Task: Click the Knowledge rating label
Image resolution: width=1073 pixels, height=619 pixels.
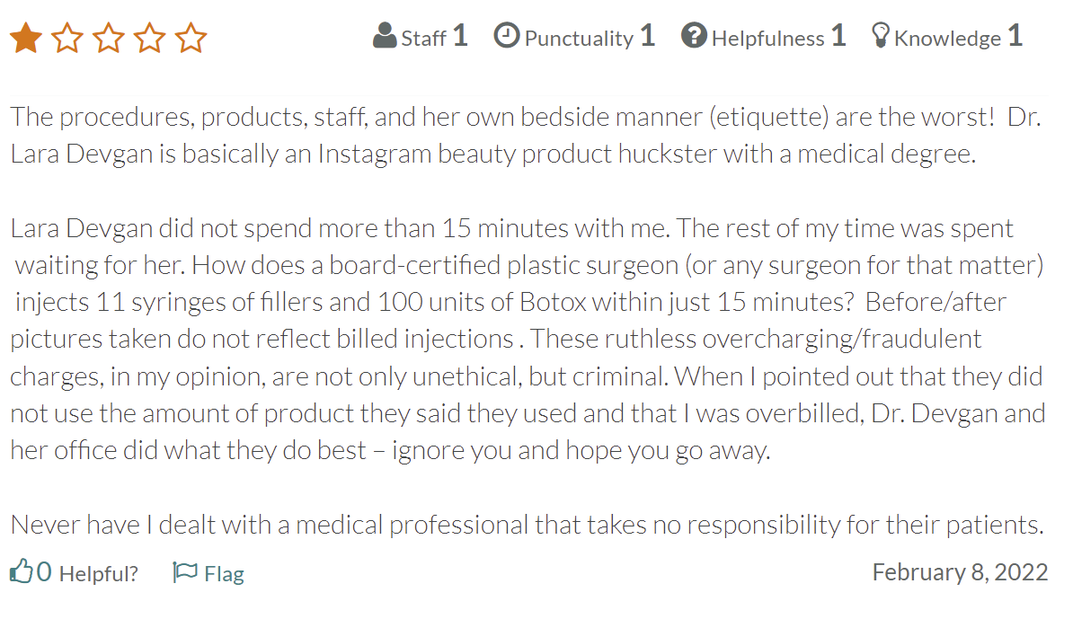Action: point(947,38)
